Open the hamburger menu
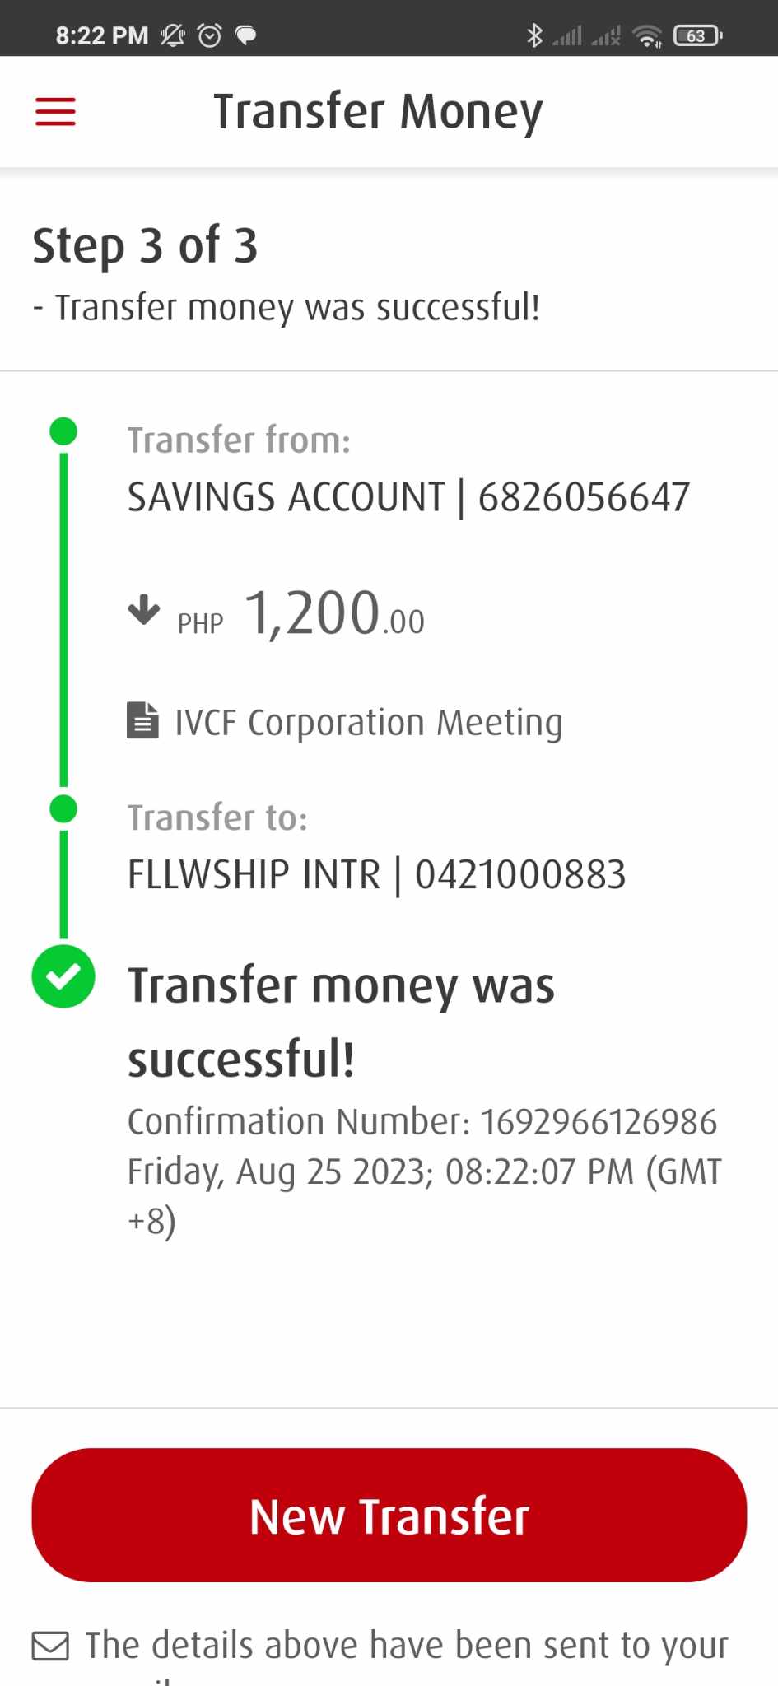Screen dimensions: 778x1686 (55, 112)
